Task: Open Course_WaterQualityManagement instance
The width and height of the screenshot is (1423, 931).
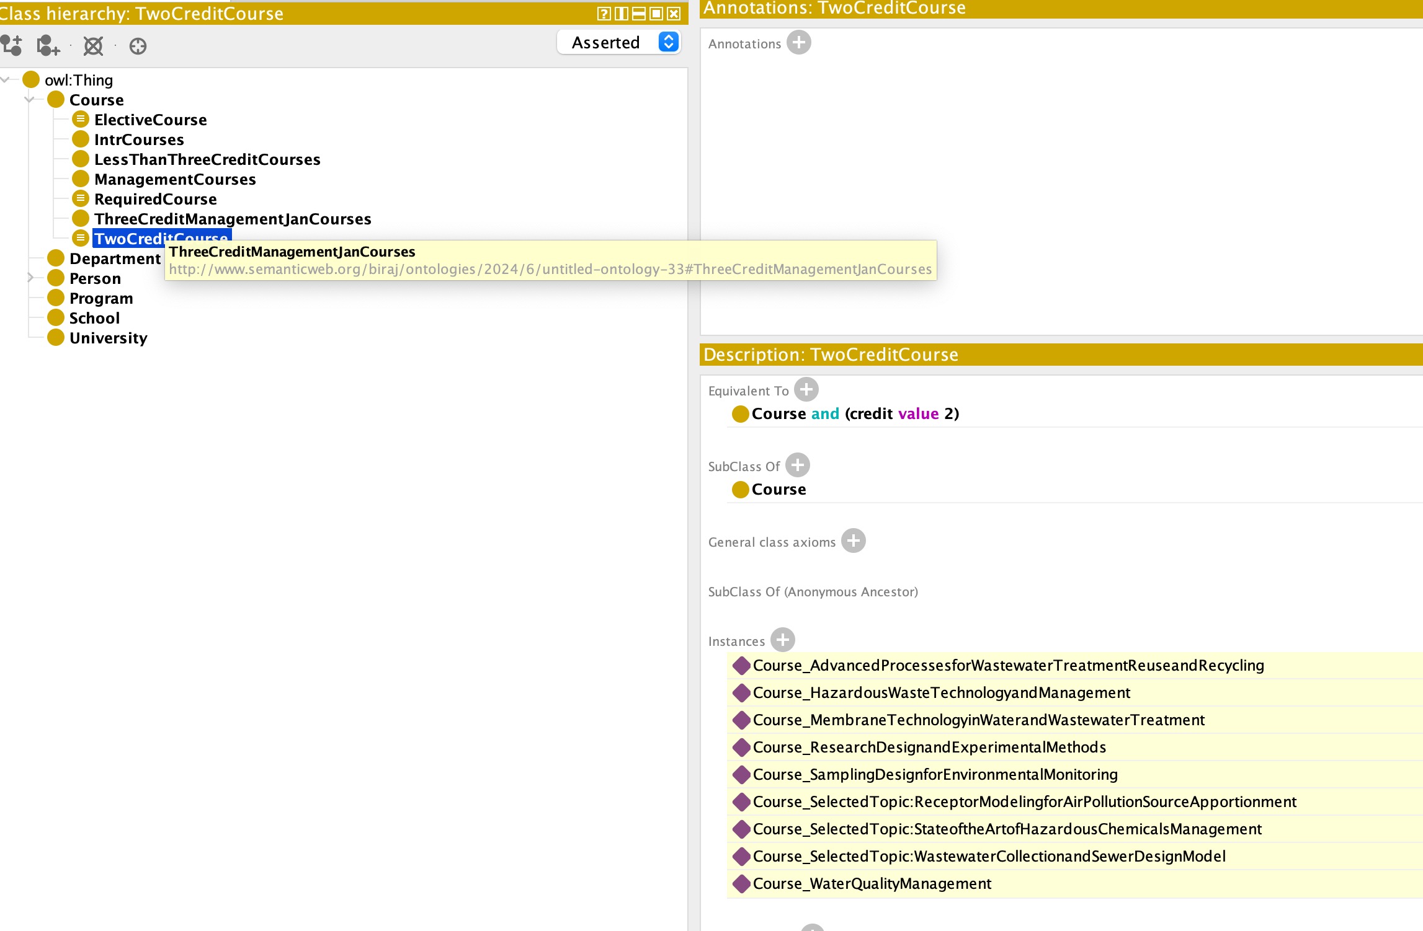Action: pos(872,883)
